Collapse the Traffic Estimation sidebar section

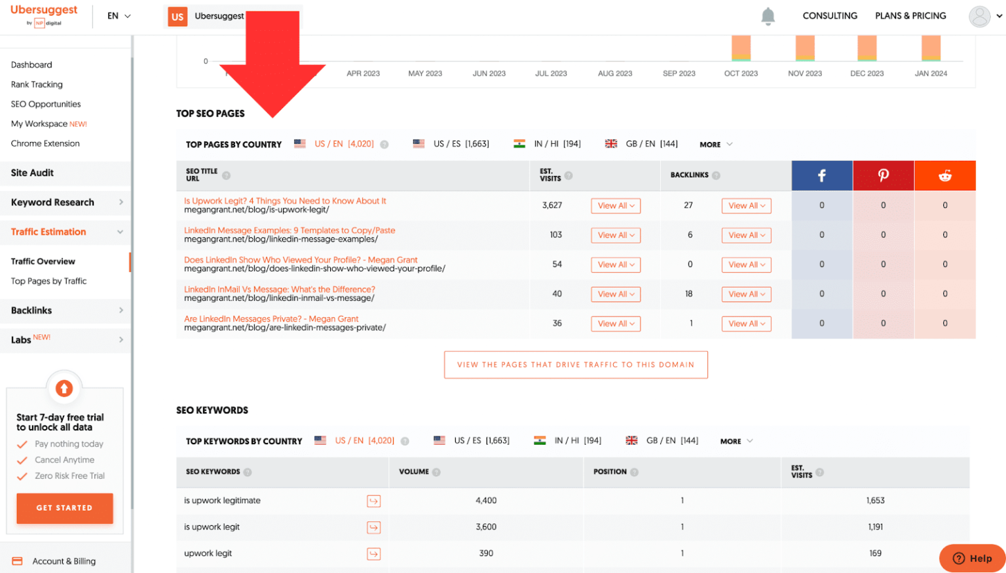click(x=65, y=232)
